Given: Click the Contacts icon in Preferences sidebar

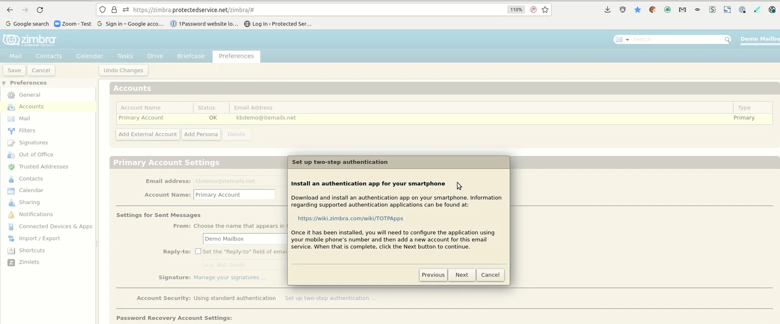Looking at the screenshot, I should click(11, 179).
